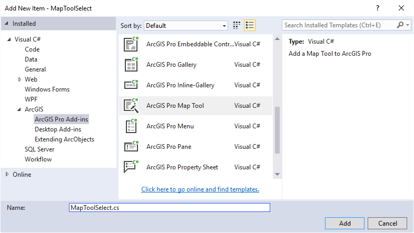Select the ArcGIS Pro Menu template name
The width and height of the screenshot is (414, 233).
[170, 126]
